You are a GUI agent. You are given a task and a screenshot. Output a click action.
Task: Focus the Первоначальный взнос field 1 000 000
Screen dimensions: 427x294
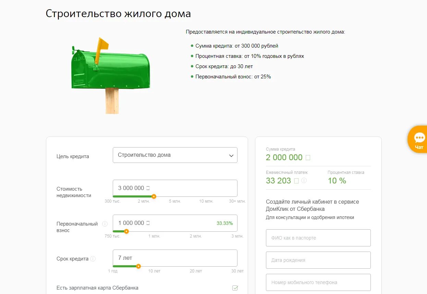175,223
